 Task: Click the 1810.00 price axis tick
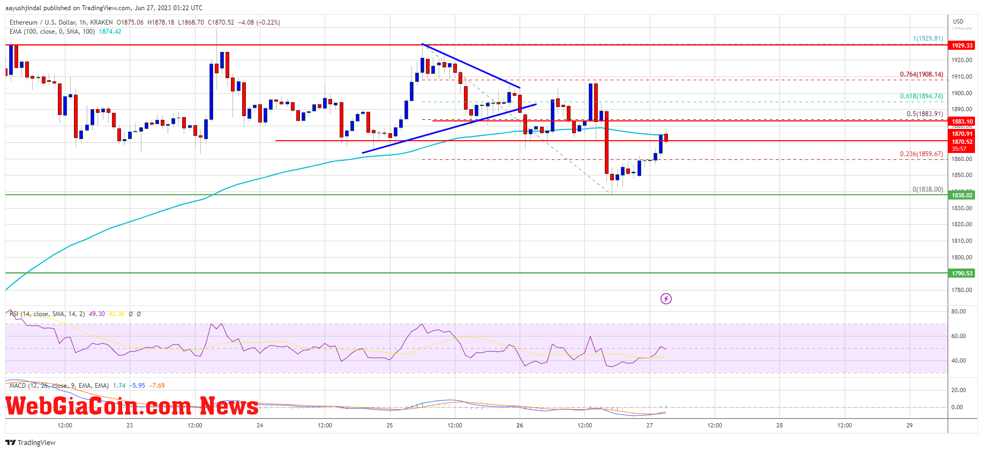962,241
